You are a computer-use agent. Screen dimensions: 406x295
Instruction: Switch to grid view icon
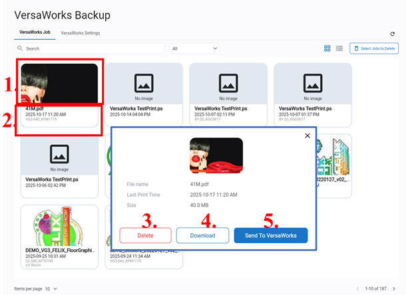point(327,49)
